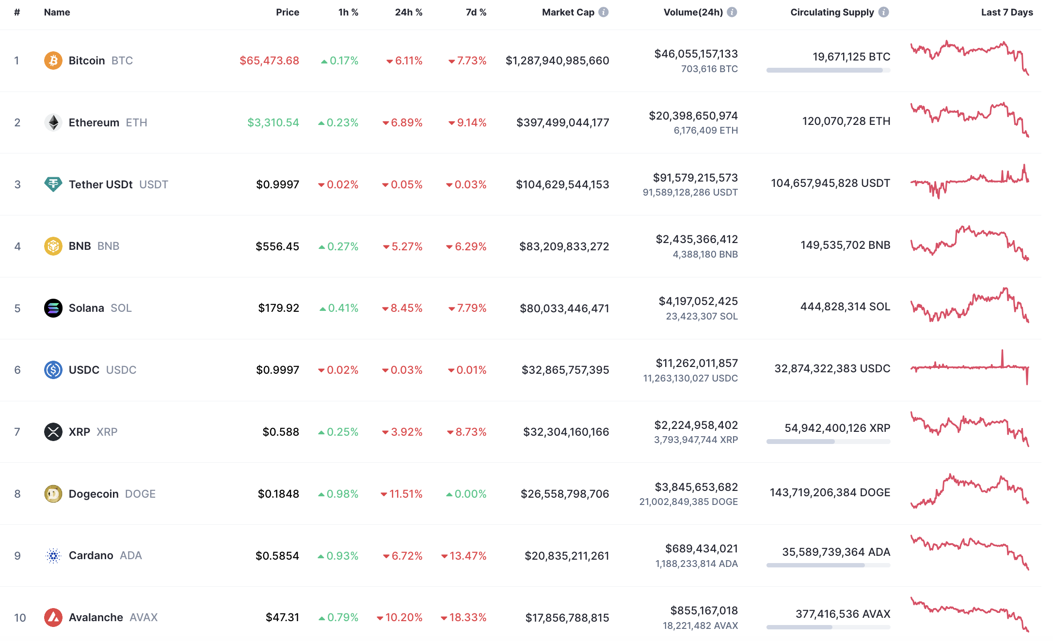Open the USDC 7-day sparkline chart
This screenshot has height=641, width=1053.
(x=970, y=369)
